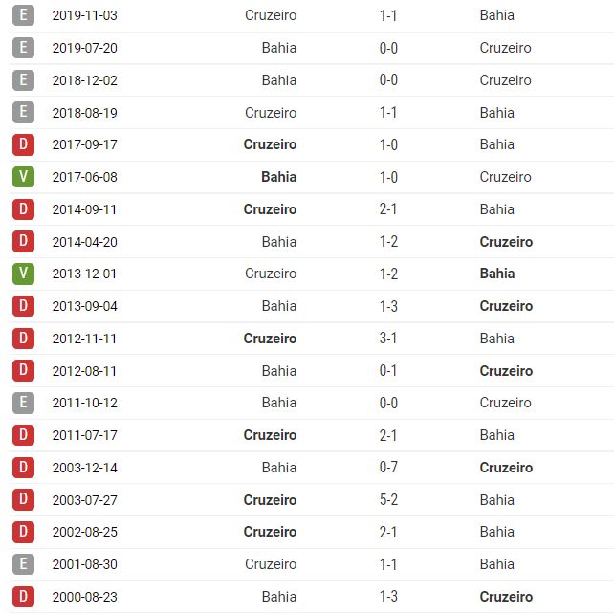Viewport: 614px width, 614px height.
Task: Click the gray E badge for 2018-12-02
Action: 24,80
